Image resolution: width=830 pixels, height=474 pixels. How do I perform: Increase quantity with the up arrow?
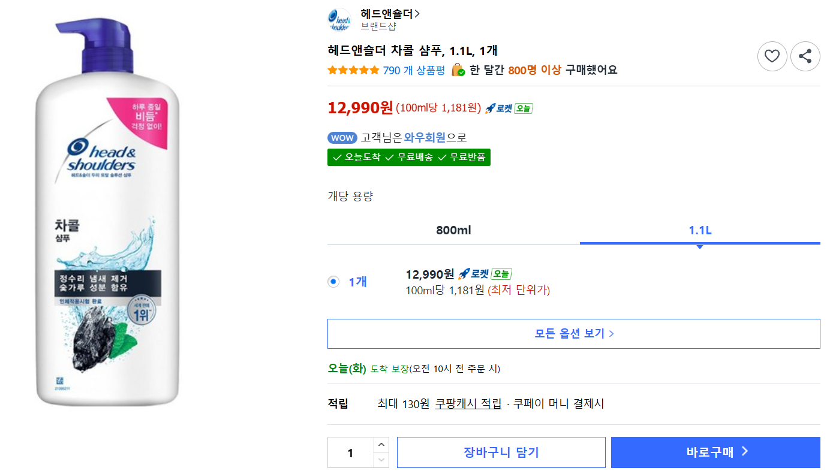(x=381, y=445)
